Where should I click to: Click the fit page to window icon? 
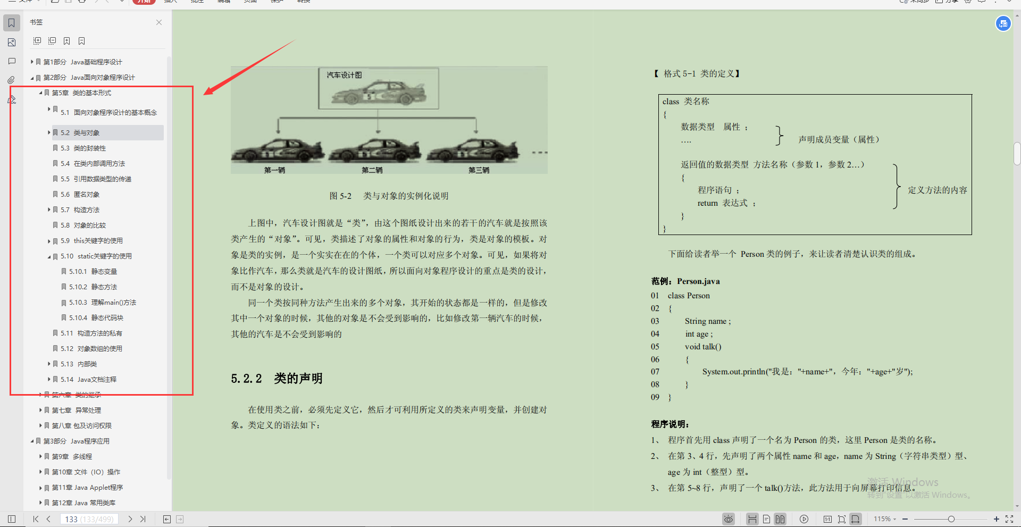point(842,519)
